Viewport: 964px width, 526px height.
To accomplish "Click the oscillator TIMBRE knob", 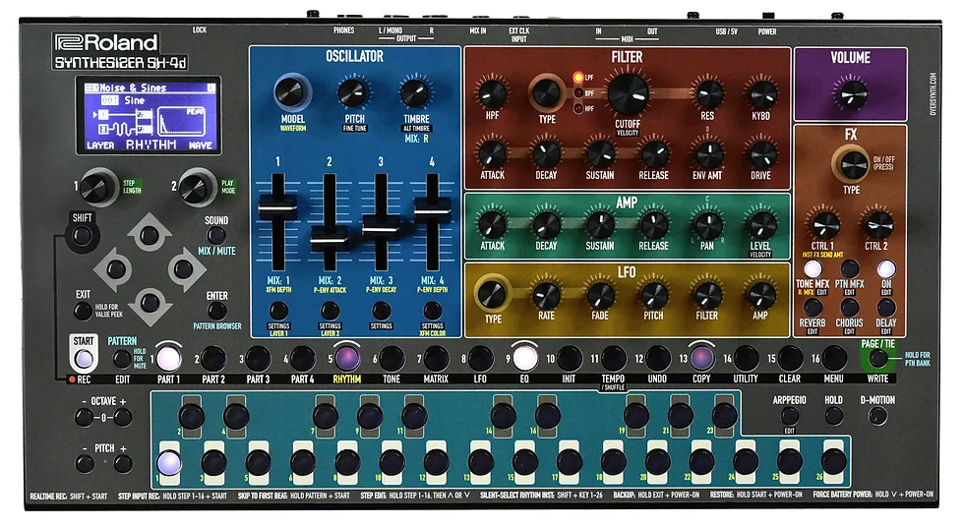I will click(414, 93).
